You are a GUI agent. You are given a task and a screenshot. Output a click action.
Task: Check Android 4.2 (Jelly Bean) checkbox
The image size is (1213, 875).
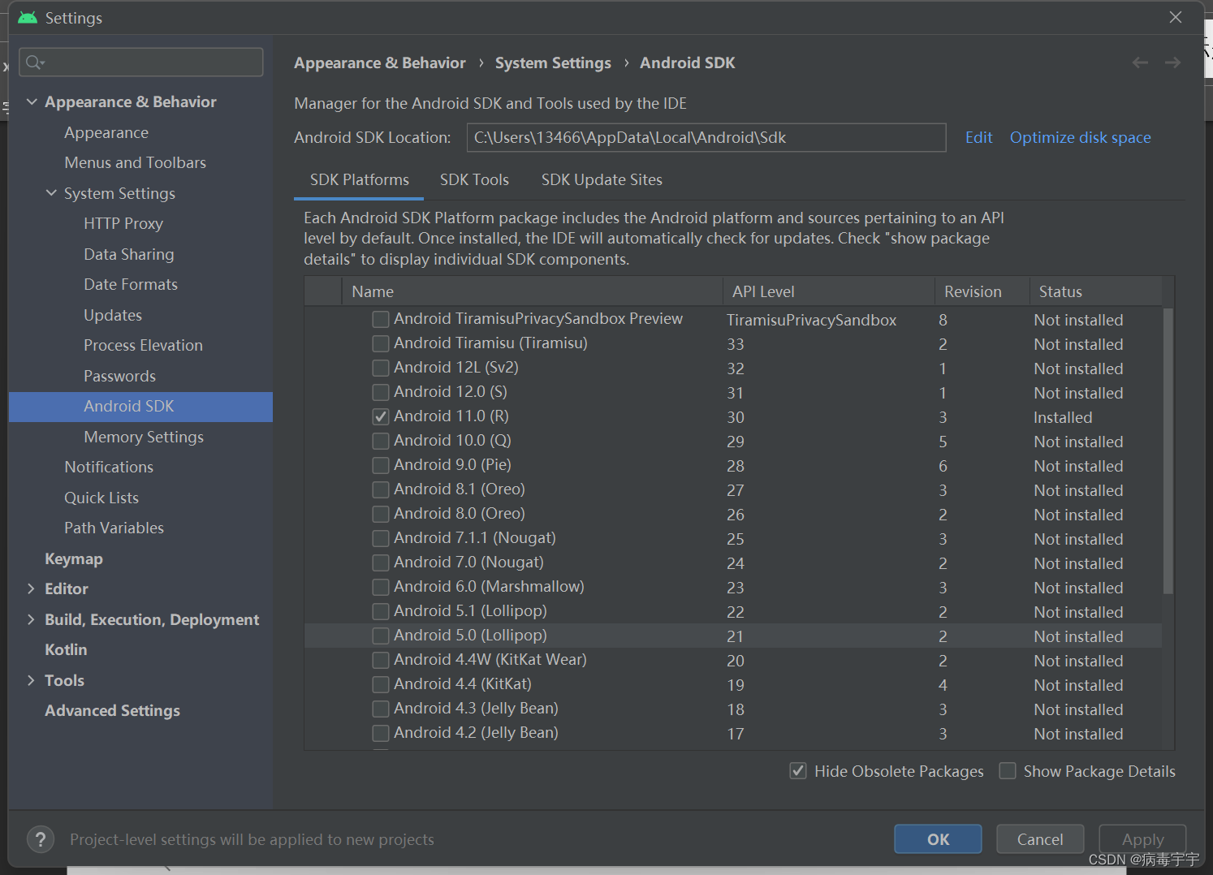(x=380, y=733)
